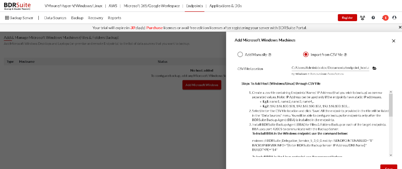Open the Data Sources menu
This screenshot has width=402, height=169.
tap(55, 18)
